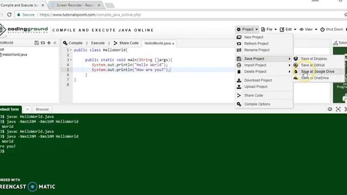Image resolution: width=347 pixels, height=195 pixels.
Task: Click the Dropbox icon
Action: (295, 58)
